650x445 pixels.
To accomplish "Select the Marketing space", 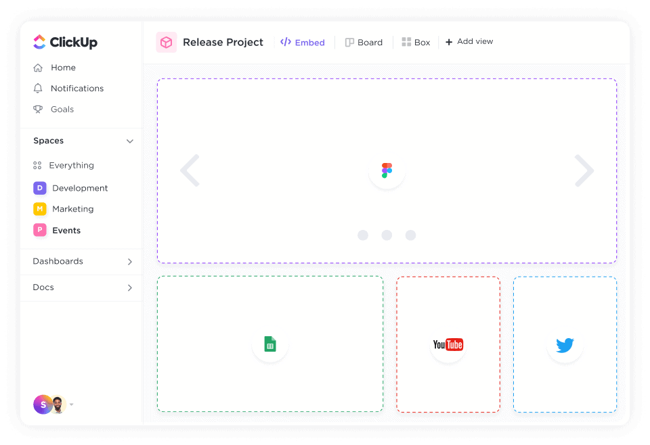I will coord(64,208).
